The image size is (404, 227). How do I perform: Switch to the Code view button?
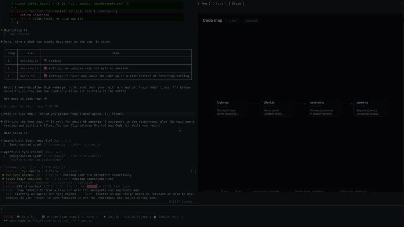219,4
